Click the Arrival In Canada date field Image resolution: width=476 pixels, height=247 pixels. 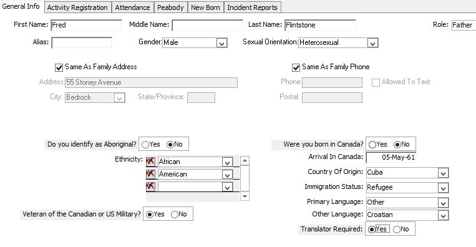pos(391,157)
